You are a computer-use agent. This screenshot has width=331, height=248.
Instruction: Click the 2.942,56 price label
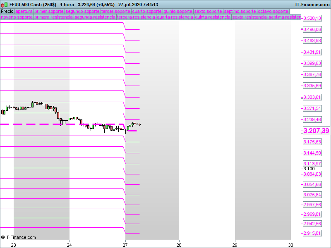click(312, 224)
